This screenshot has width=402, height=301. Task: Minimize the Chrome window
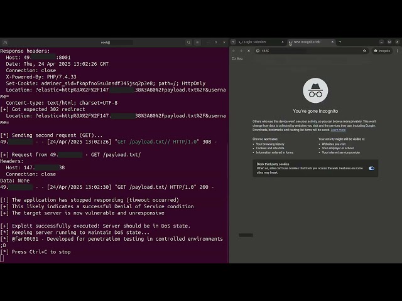(381, 42)
